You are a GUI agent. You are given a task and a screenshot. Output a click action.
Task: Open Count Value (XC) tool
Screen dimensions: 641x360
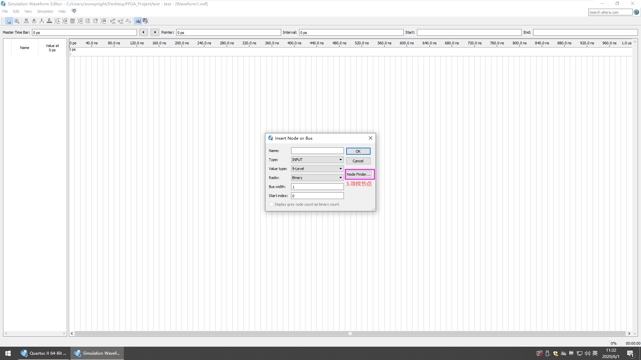[80, 21]
